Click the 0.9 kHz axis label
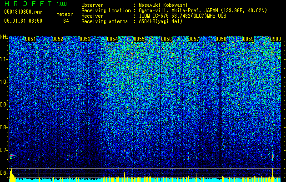Screen dimensions: 286x182 [4, 105]
